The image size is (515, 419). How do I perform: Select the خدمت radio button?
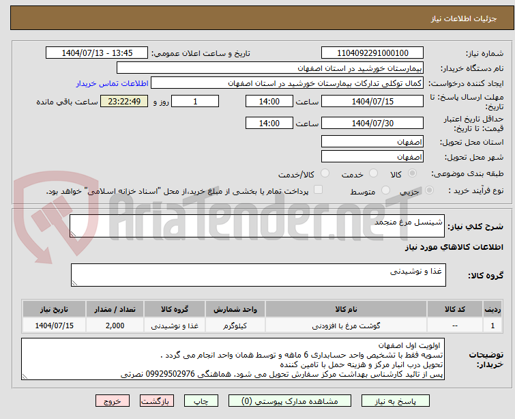click(373, 173)
